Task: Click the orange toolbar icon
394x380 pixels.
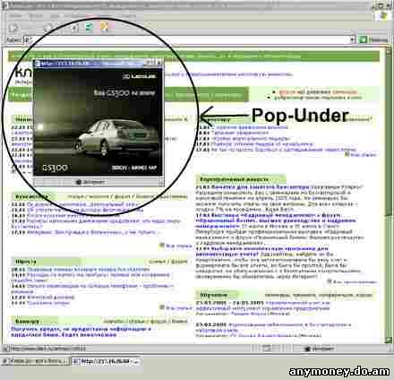Action: [x=104, y=27]
